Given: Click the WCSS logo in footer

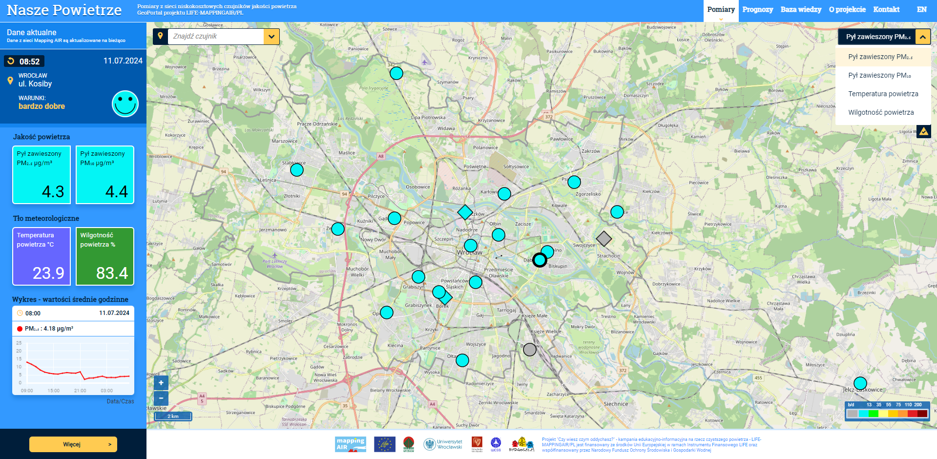Looking at the screenshot, I should point(496,444).
